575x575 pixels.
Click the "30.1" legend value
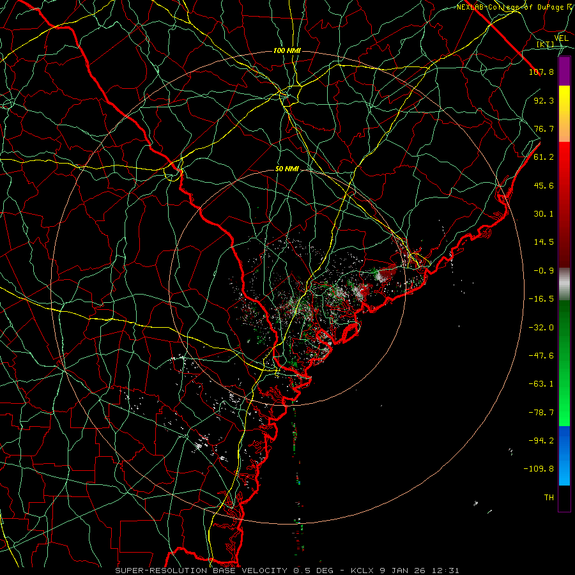(x=544, y=214)
